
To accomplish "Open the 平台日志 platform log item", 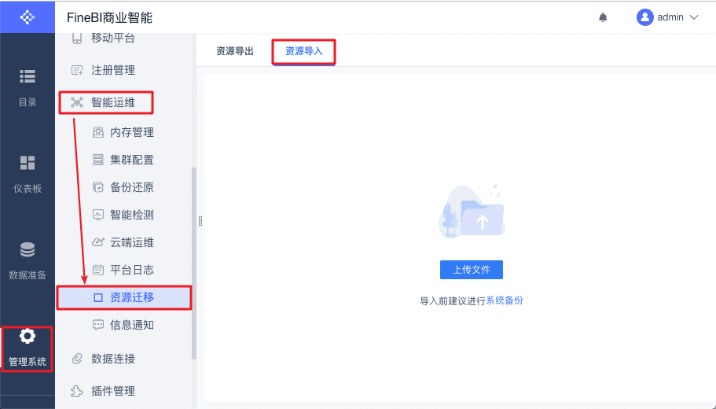I will (131, 270).
